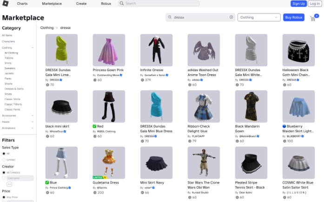Open the Halloween Black Goth Mini Chain image
Image resolution: width=324 pixels, height=202 pixels.
[298, 50]
